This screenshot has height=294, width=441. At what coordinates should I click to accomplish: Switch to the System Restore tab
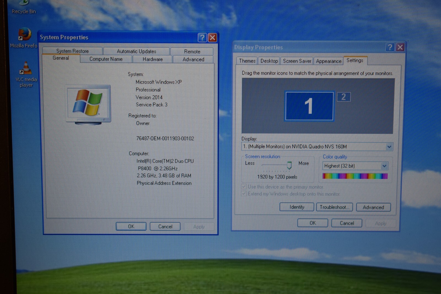tap(72, 51)
